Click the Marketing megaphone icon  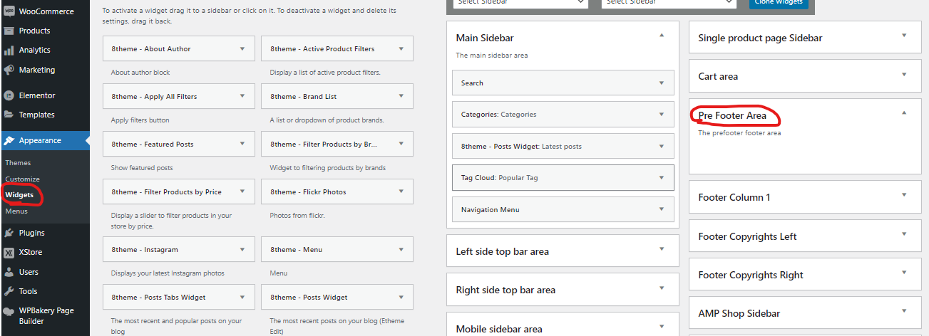click(9, 70)
